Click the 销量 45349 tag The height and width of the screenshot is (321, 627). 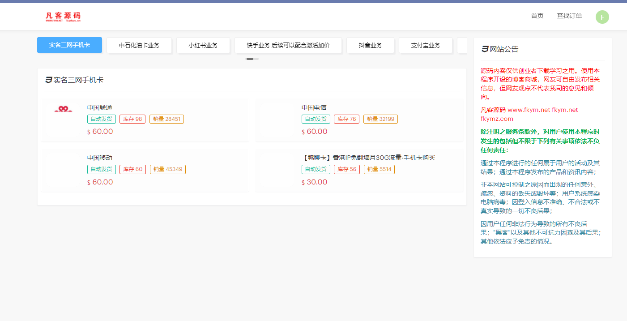tap(168, 169)
